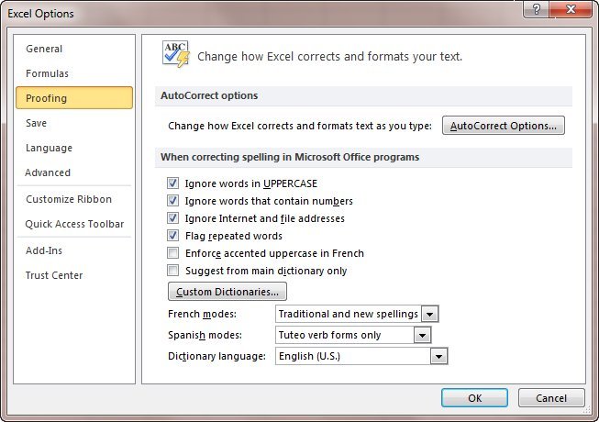The height and width of the screenshot is (422, 599).
Task: Open Custom Dictionaries dialog
Action: coord(227,292)
